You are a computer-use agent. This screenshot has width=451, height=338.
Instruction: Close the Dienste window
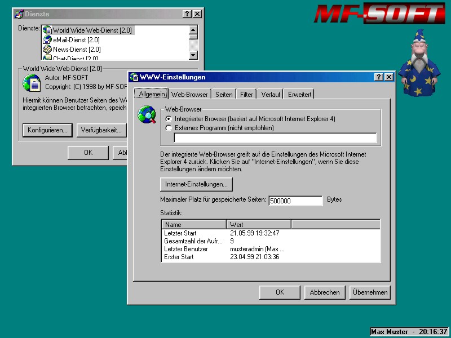point(197,14)
